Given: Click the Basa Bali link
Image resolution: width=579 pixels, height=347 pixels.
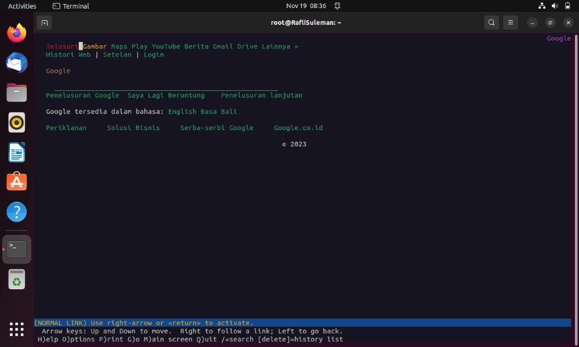Looking at the screenshot, I should tap(219, 112).
